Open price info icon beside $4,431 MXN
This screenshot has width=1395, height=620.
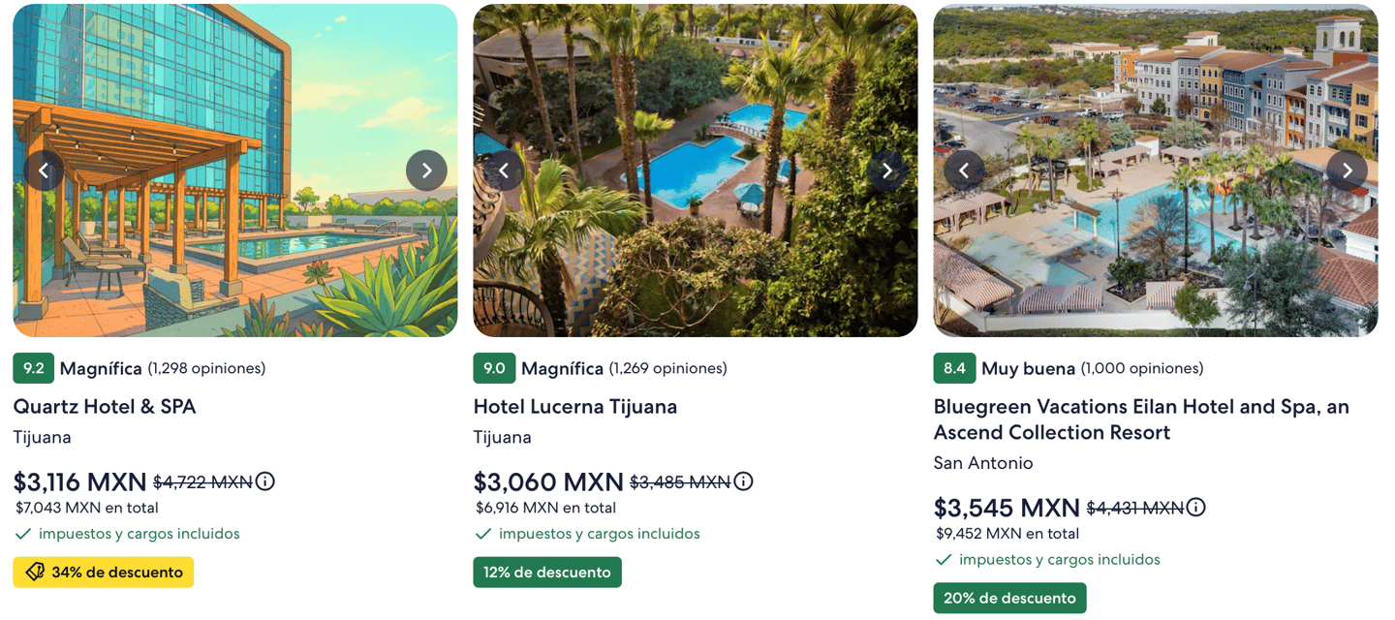pyautogui.click(x=1196, y=508)
